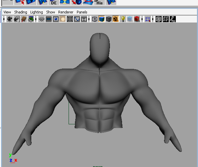This screenshot has width=198, height=167.
Task: Open the View menu in viewport panel
Action: [7, 12]
